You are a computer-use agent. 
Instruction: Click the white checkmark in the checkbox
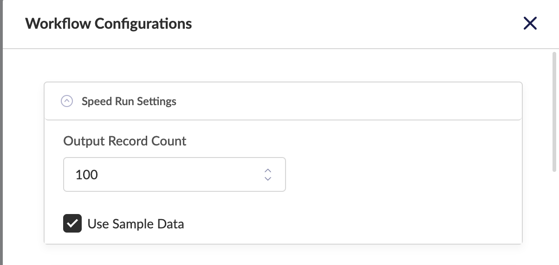[72, 224]
